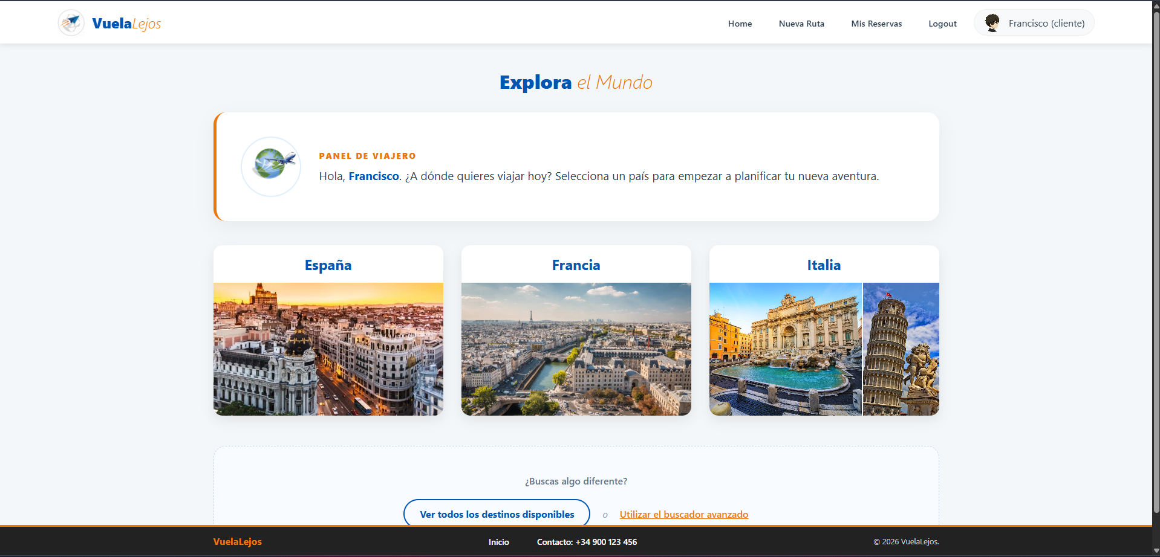Click the VuelaLejos footer brand text

(238, 542)
